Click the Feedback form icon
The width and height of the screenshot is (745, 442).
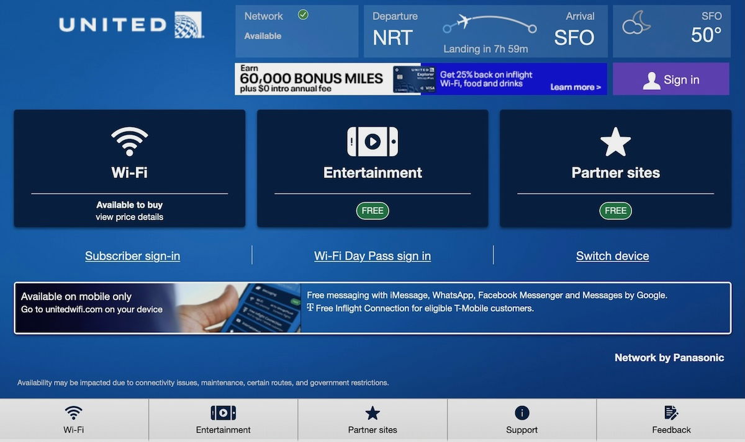671,413
